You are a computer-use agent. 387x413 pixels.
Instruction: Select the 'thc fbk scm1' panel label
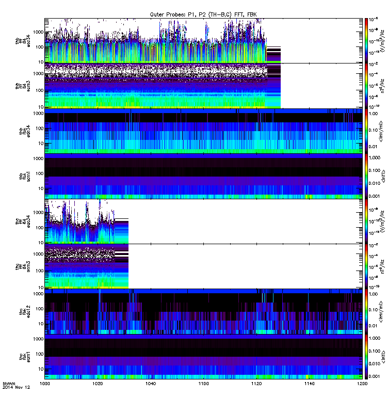(x=25, y=357)
